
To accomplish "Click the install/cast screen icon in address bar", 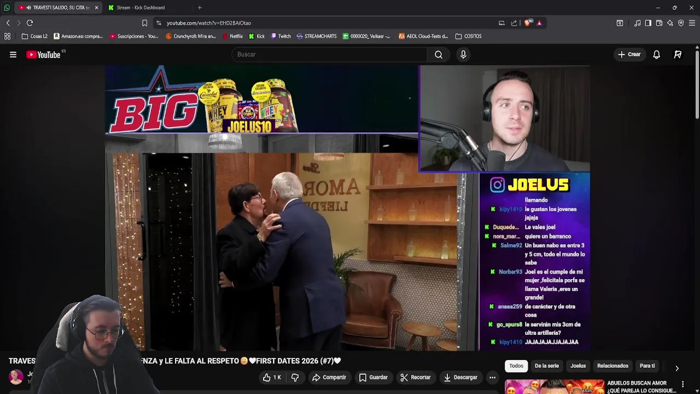I will 501,23.
